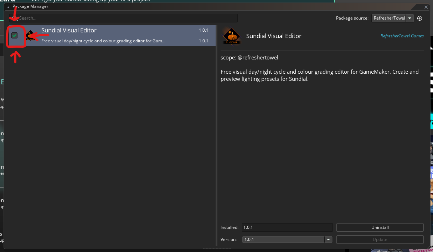
Task: Click the Uninstall button
Action: pyautogui.click(x=380, y=227)
